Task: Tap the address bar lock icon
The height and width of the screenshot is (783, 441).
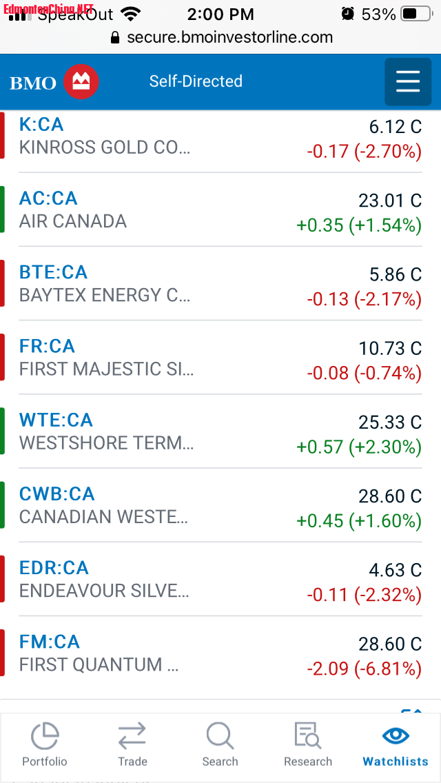Action: click(115, 37)
